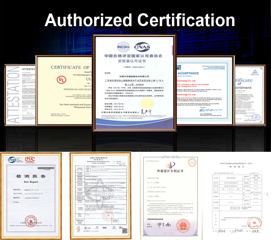The height and width of the screenshot is (240, 271).
Task: Click the Authorized Certification heading
Action: pyautogui.click(x=140, y=20)
